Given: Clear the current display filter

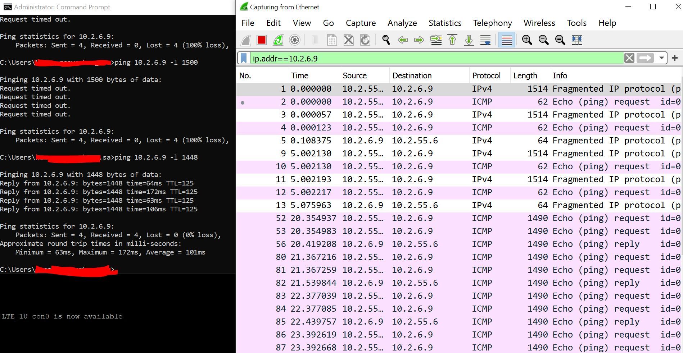Looking at the screenshot, I should (x=629, y=58).
